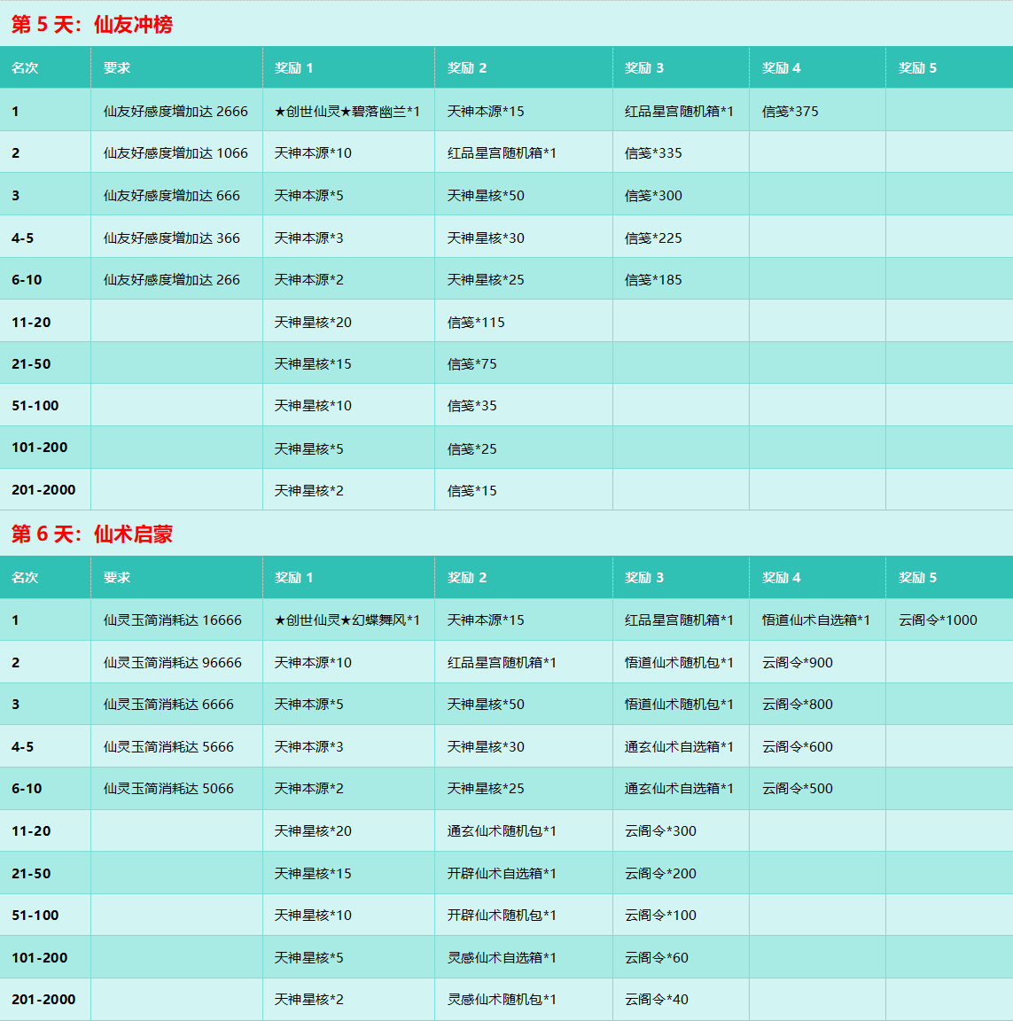Select cell 仙友好感度增加达 1066
This screenshot has width=1013, height=1021.
(x=175, y=153)
